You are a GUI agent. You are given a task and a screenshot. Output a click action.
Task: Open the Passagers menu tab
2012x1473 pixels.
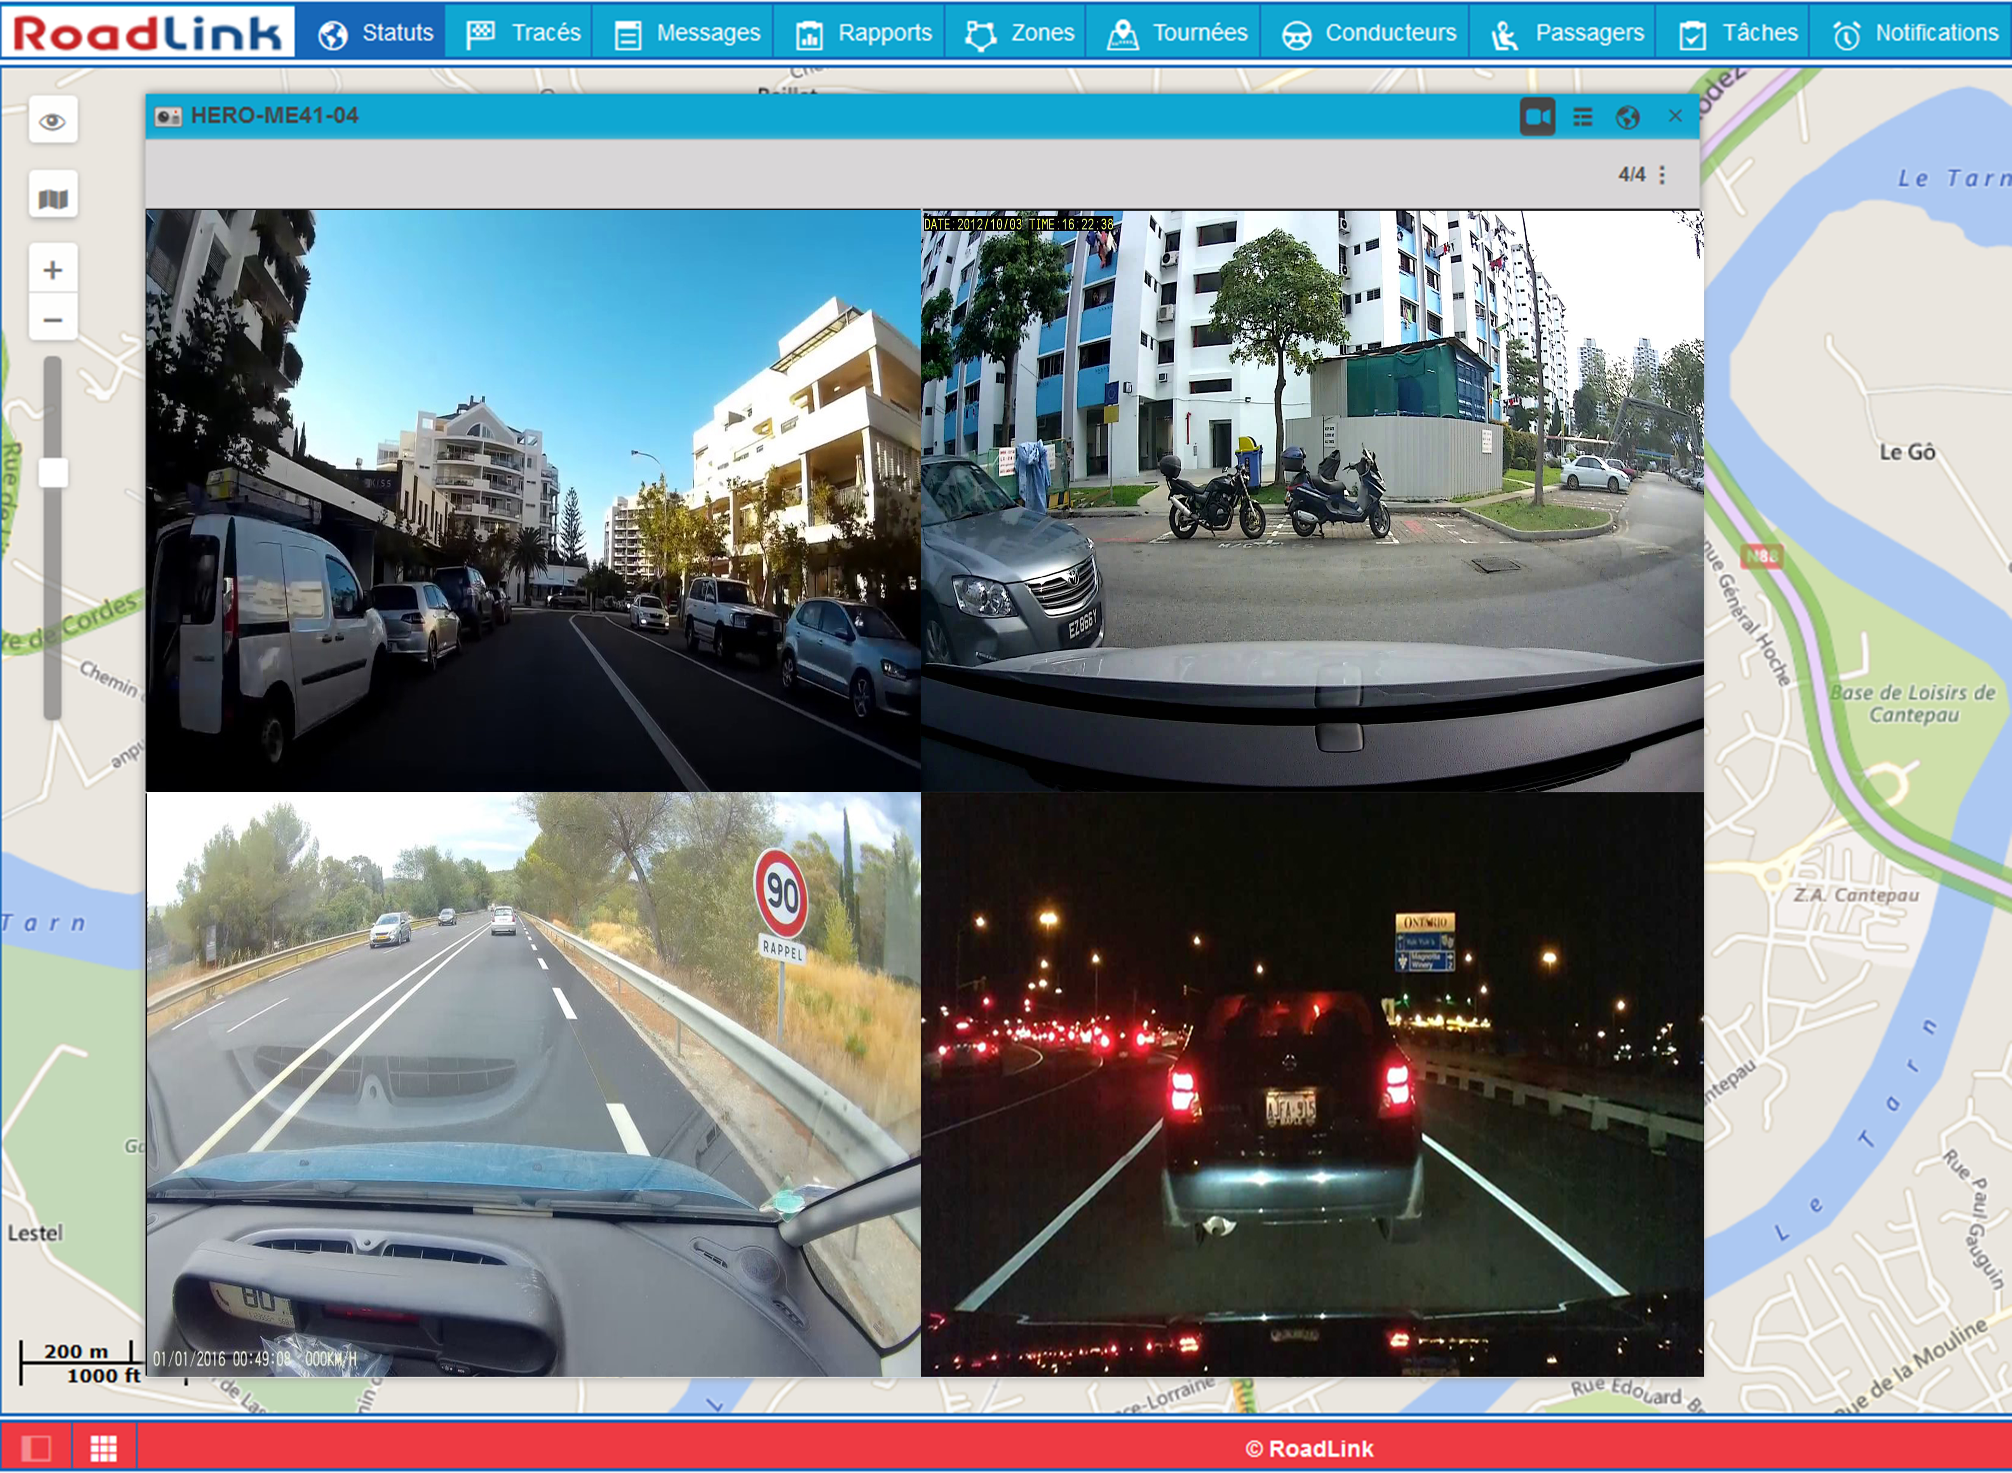1564,33
